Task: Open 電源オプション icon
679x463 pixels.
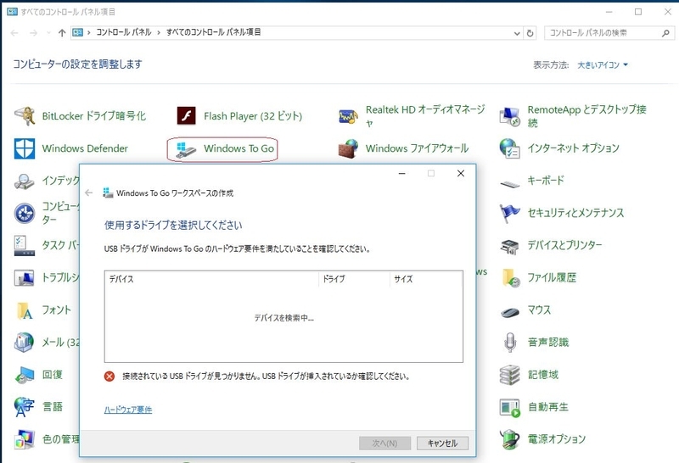Action: pos(510,439)
